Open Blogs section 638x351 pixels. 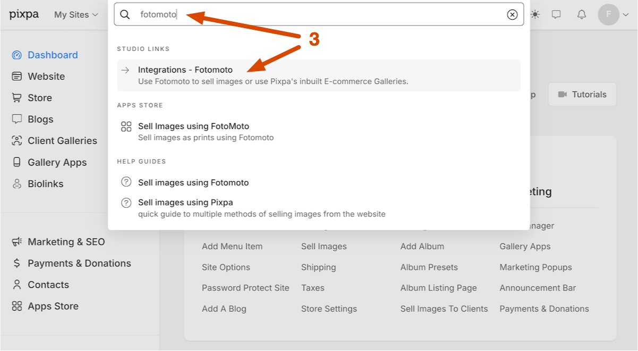[x=40, y=119]
